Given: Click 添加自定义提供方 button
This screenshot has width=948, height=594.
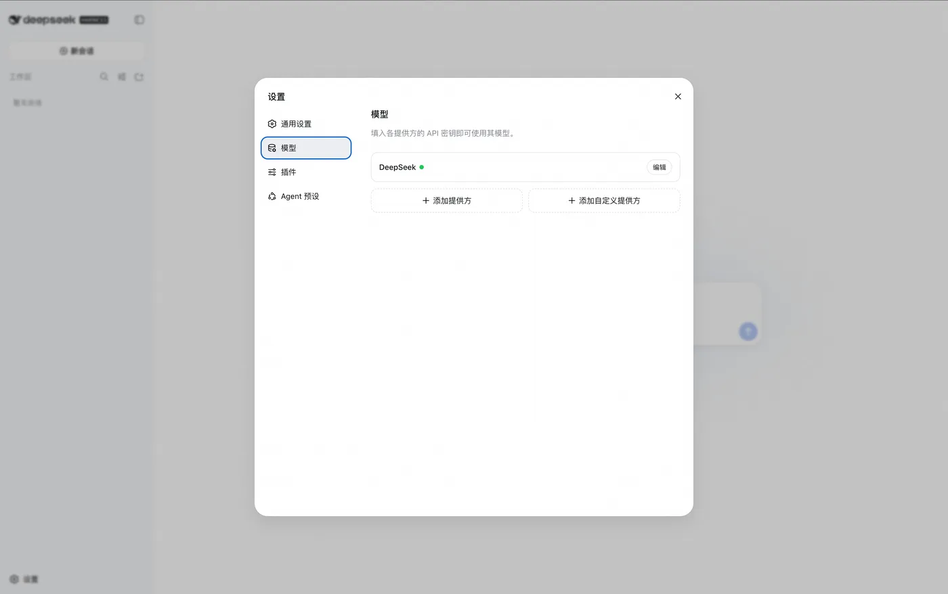Looking at the screenshot, I should coord(604,201).
